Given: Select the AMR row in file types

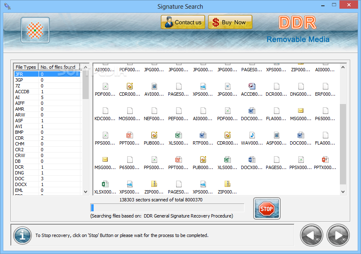Looking at the screenshot, I should pyautogui.click(x=47, y=109).
